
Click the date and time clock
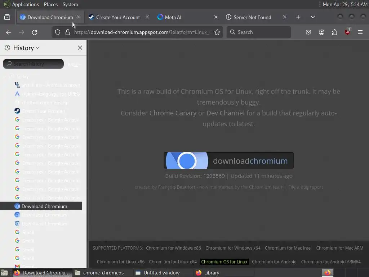click(345, 4)
